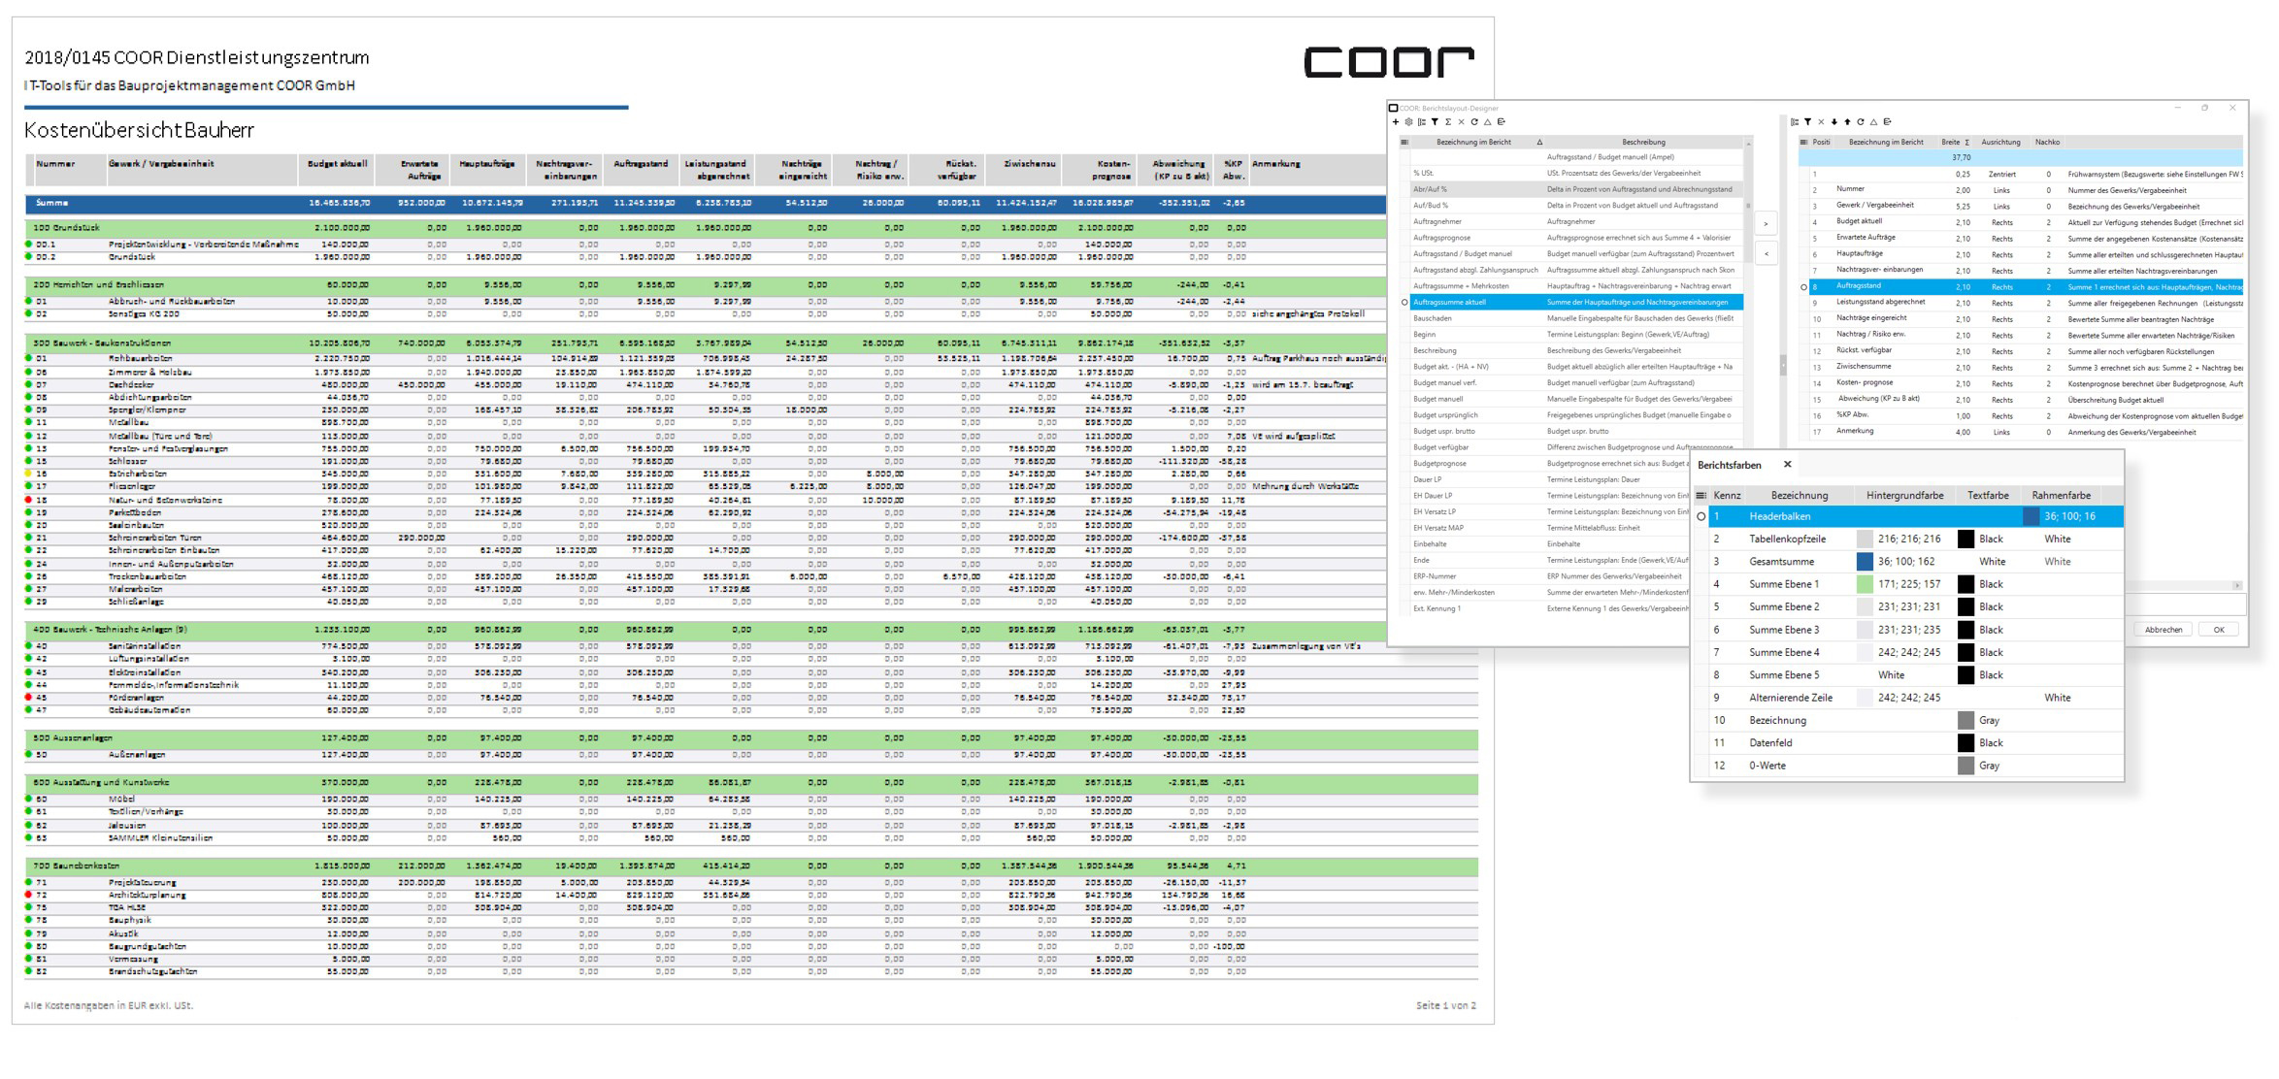Click Datenfeld row black Textfarbe swatch
The height and width of the screenshot is (1079, 2279).
click(x=1965, y=743)
